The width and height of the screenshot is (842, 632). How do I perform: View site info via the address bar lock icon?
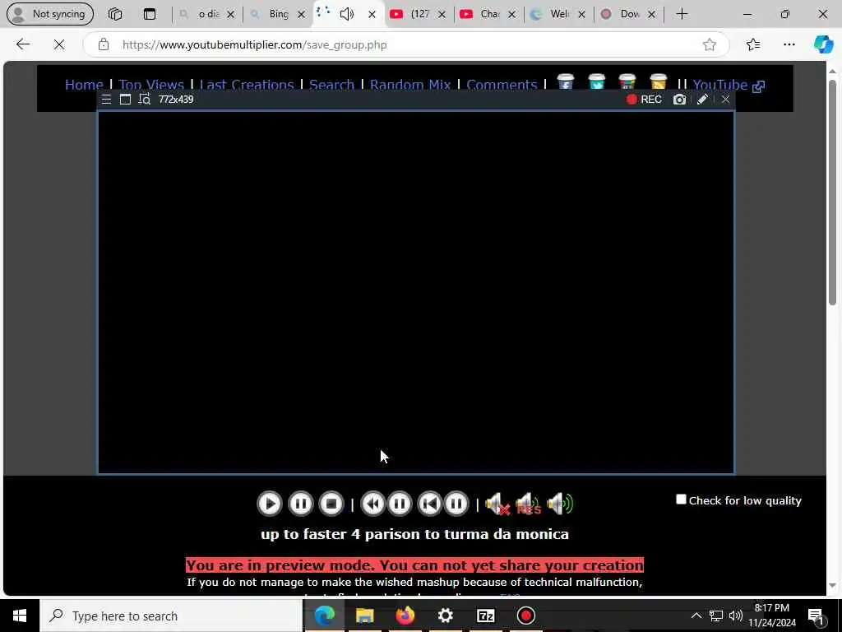click(x=104, y=44)
